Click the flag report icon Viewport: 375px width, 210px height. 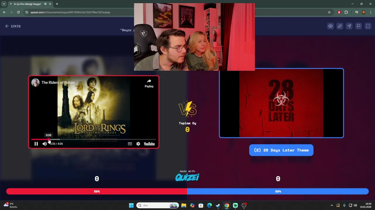coord(359,26)
